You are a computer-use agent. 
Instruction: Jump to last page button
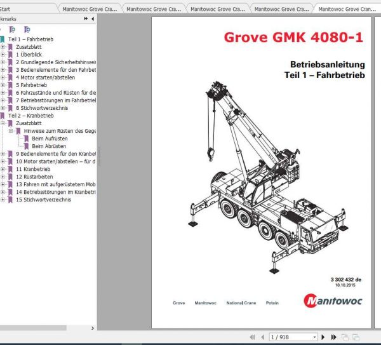tap(333, 337)
